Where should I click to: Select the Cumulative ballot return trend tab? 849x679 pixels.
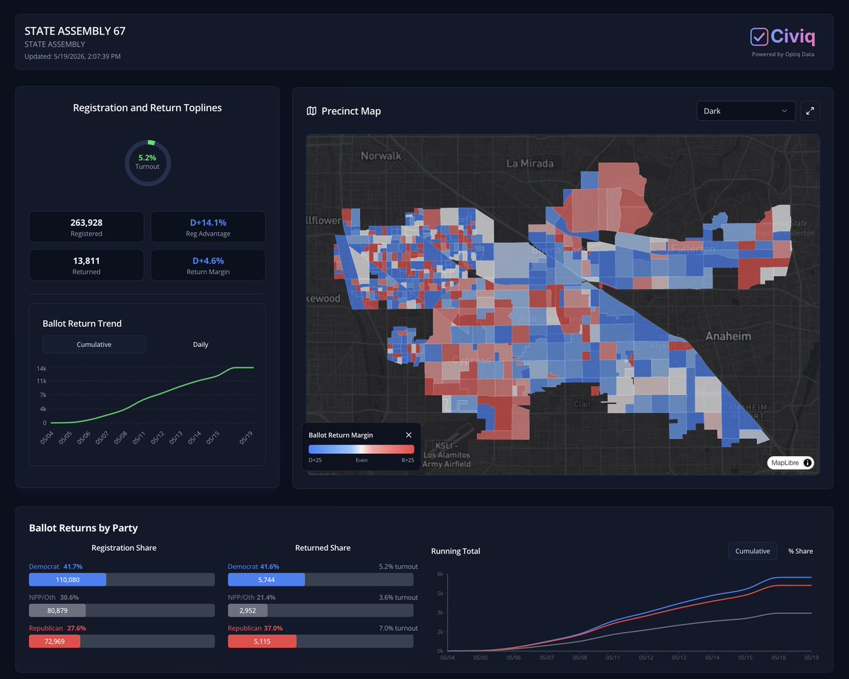point(94,344)
